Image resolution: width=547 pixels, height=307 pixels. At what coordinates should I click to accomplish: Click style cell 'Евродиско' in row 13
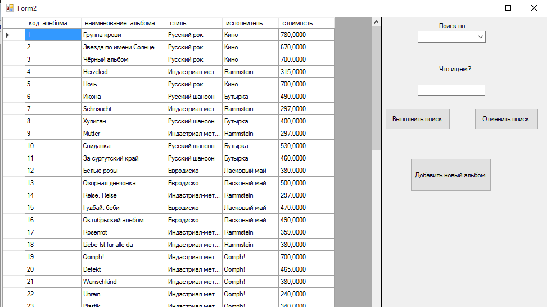click(x=194, y=183)
